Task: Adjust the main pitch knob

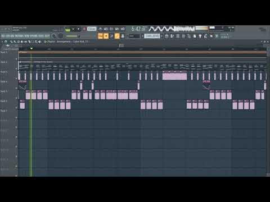Action: [x=60, y=36]
